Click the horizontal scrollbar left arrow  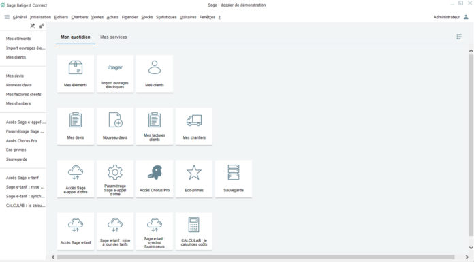point(53,257)
